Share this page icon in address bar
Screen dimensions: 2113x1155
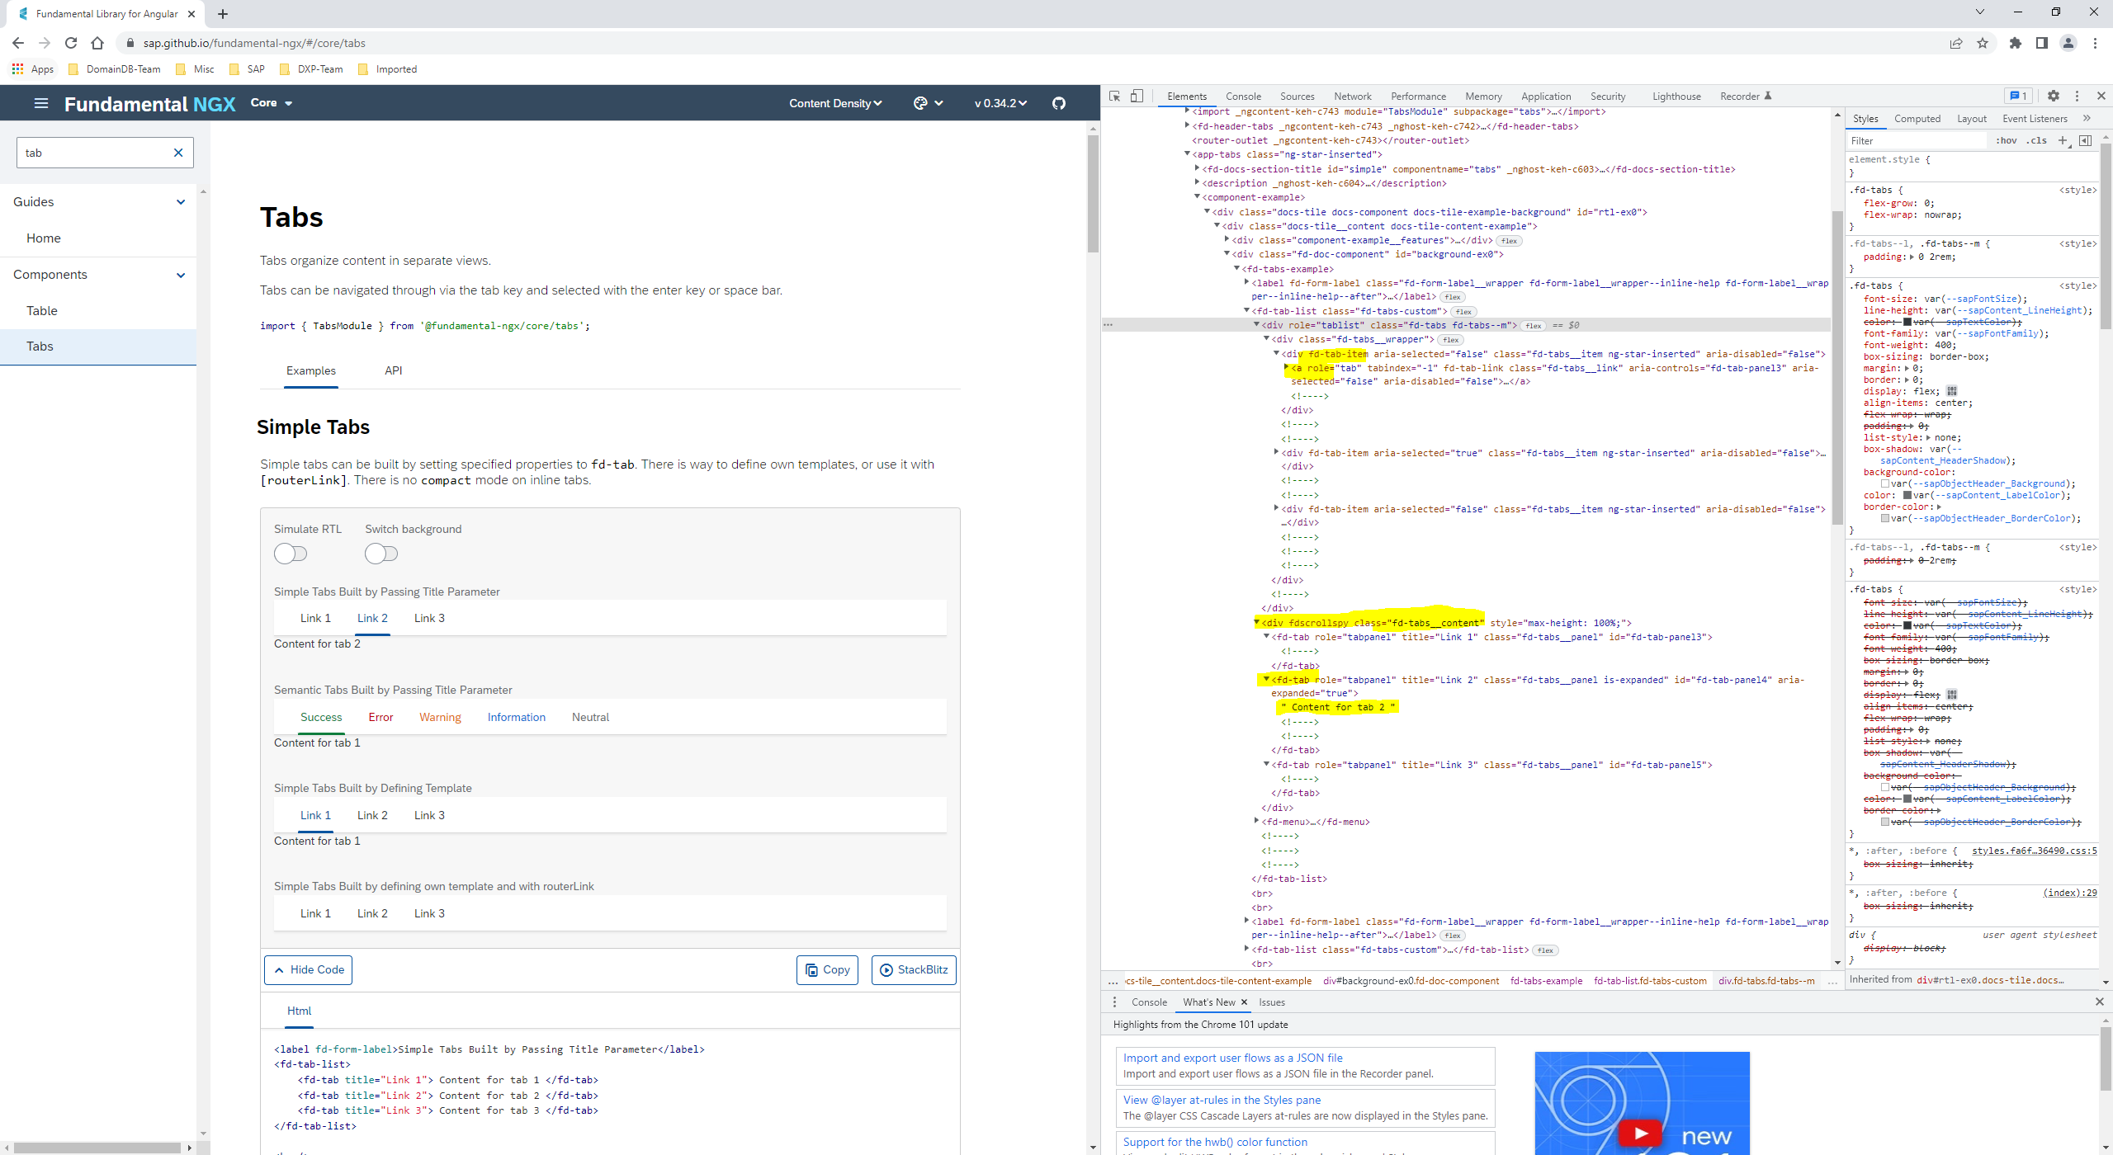coord(1956,43)
